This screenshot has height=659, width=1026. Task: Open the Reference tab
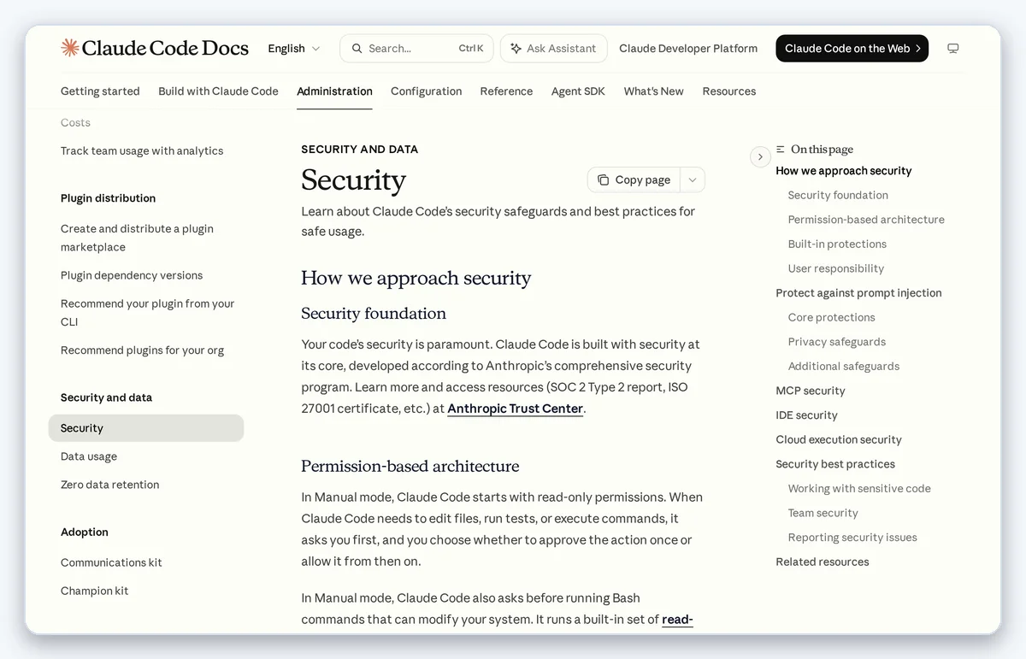click(x=506, y=91)
